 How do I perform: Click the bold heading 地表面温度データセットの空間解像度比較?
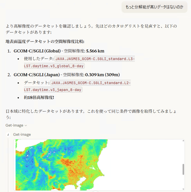coord(45,41)
